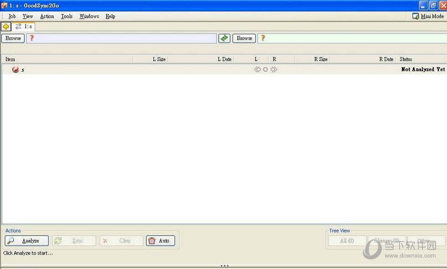447x269 pixels.
Task: Click the L Date column header
Action: (x=200, y=59)
